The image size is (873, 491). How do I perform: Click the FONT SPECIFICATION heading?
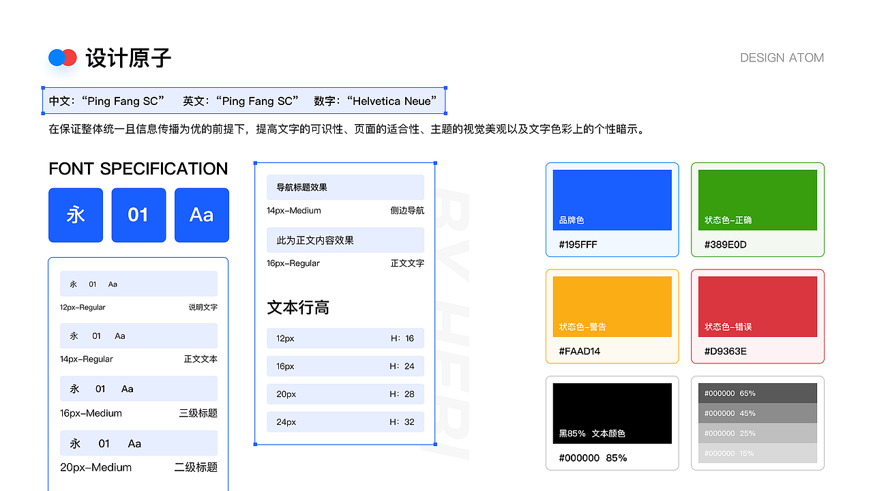tap(138, 168)
